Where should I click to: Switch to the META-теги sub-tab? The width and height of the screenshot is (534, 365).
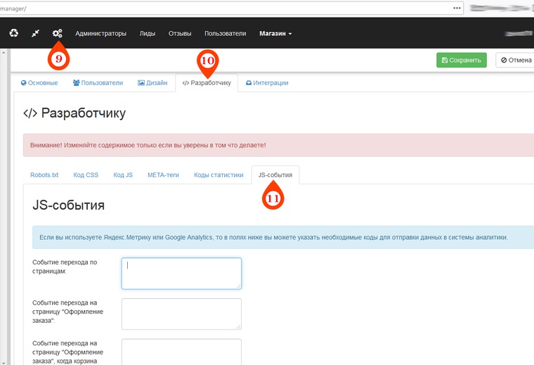163,175
